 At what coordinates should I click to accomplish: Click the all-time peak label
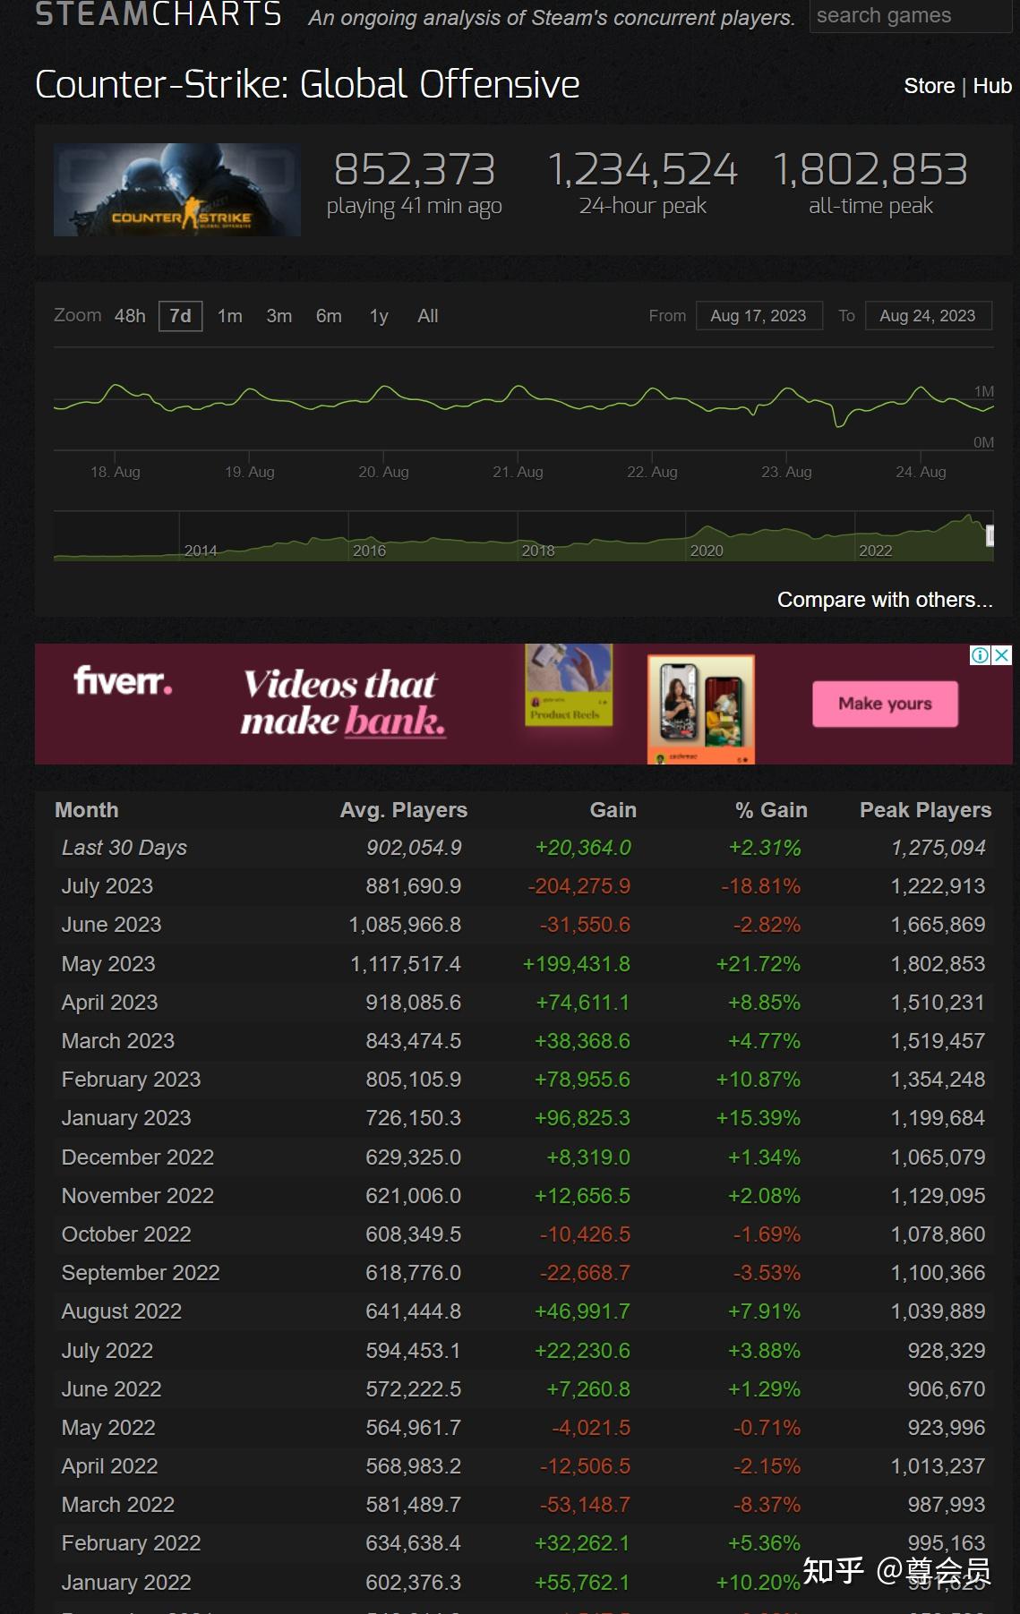coord(870,206)
